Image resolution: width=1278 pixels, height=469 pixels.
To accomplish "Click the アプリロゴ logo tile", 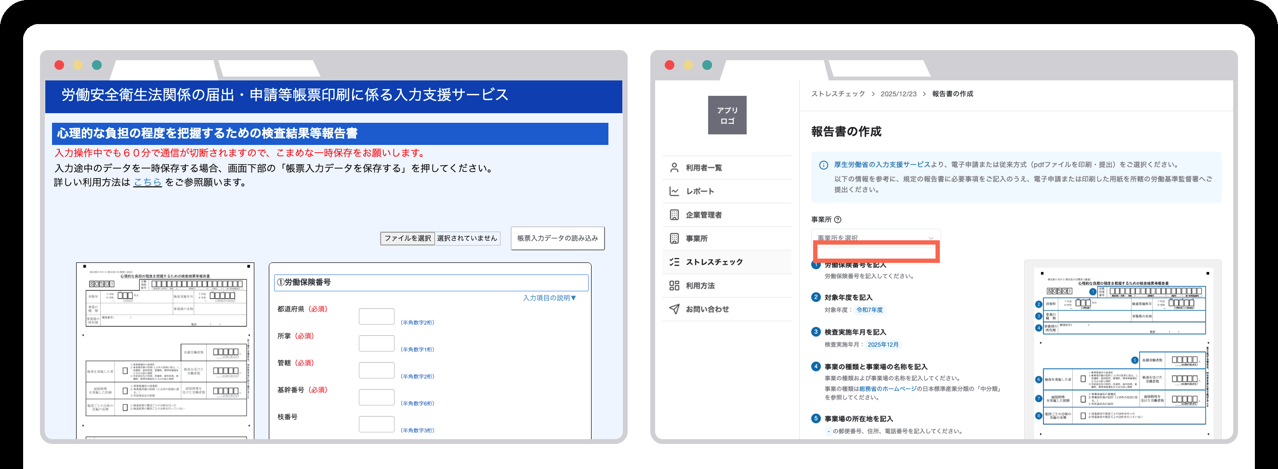I will pos(727,115).
